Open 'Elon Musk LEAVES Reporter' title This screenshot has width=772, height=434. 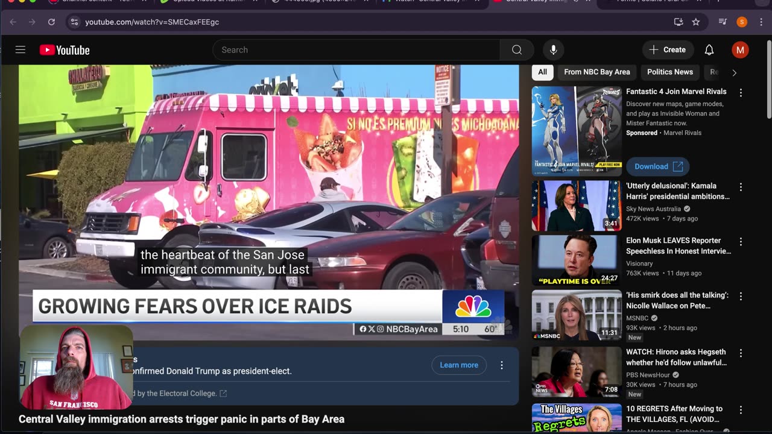click(679, 246)
